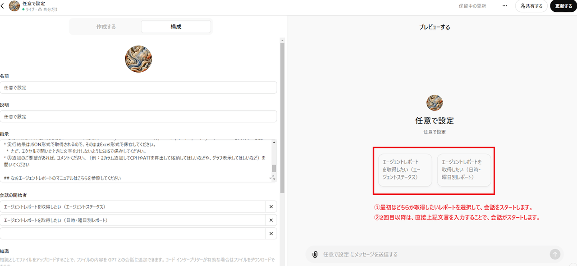Click the empty third conversation starter field
577x266 pixels.
(133, 234)
